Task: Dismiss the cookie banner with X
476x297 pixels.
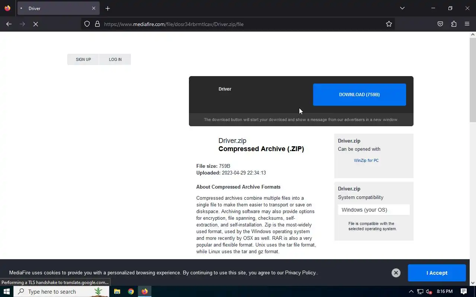Action: point(396,273)
